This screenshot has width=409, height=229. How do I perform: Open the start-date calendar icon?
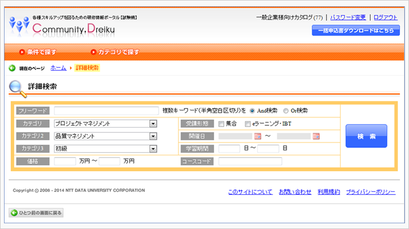pyautogui.click(x=258, y=136)
